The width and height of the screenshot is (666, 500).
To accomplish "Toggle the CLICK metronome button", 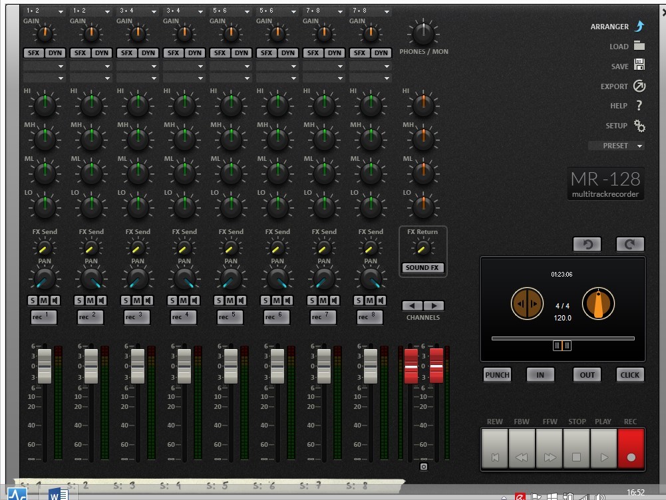I will coord(630,375).
